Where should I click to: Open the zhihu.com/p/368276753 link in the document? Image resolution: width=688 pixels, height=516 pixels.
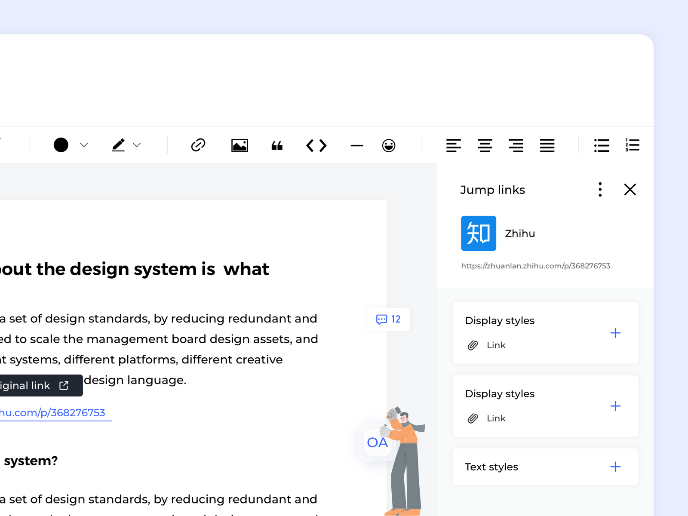[x=52, y=413]
